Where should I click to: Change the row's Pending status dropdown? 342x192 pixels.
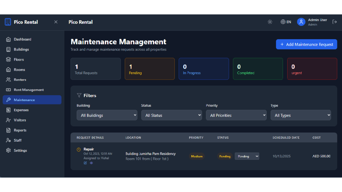[x=247, y=156]
